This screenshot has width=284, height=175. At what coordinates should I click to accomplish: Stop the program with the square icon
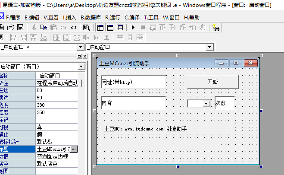(x=143, y=28)
